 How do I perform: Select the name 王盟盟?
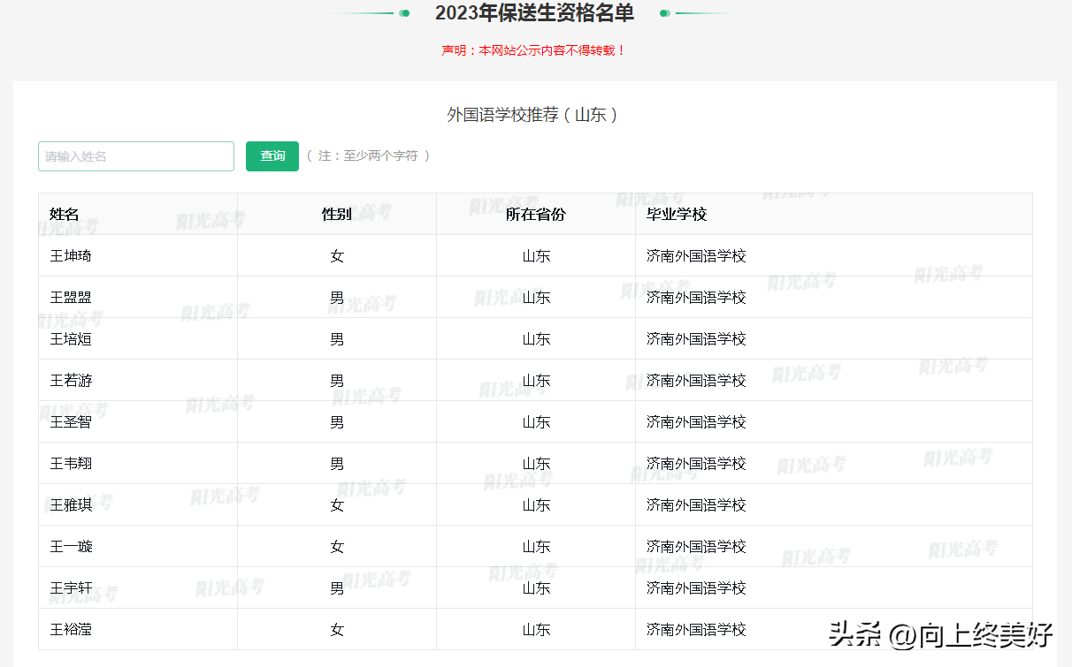(x=71, y=298)
